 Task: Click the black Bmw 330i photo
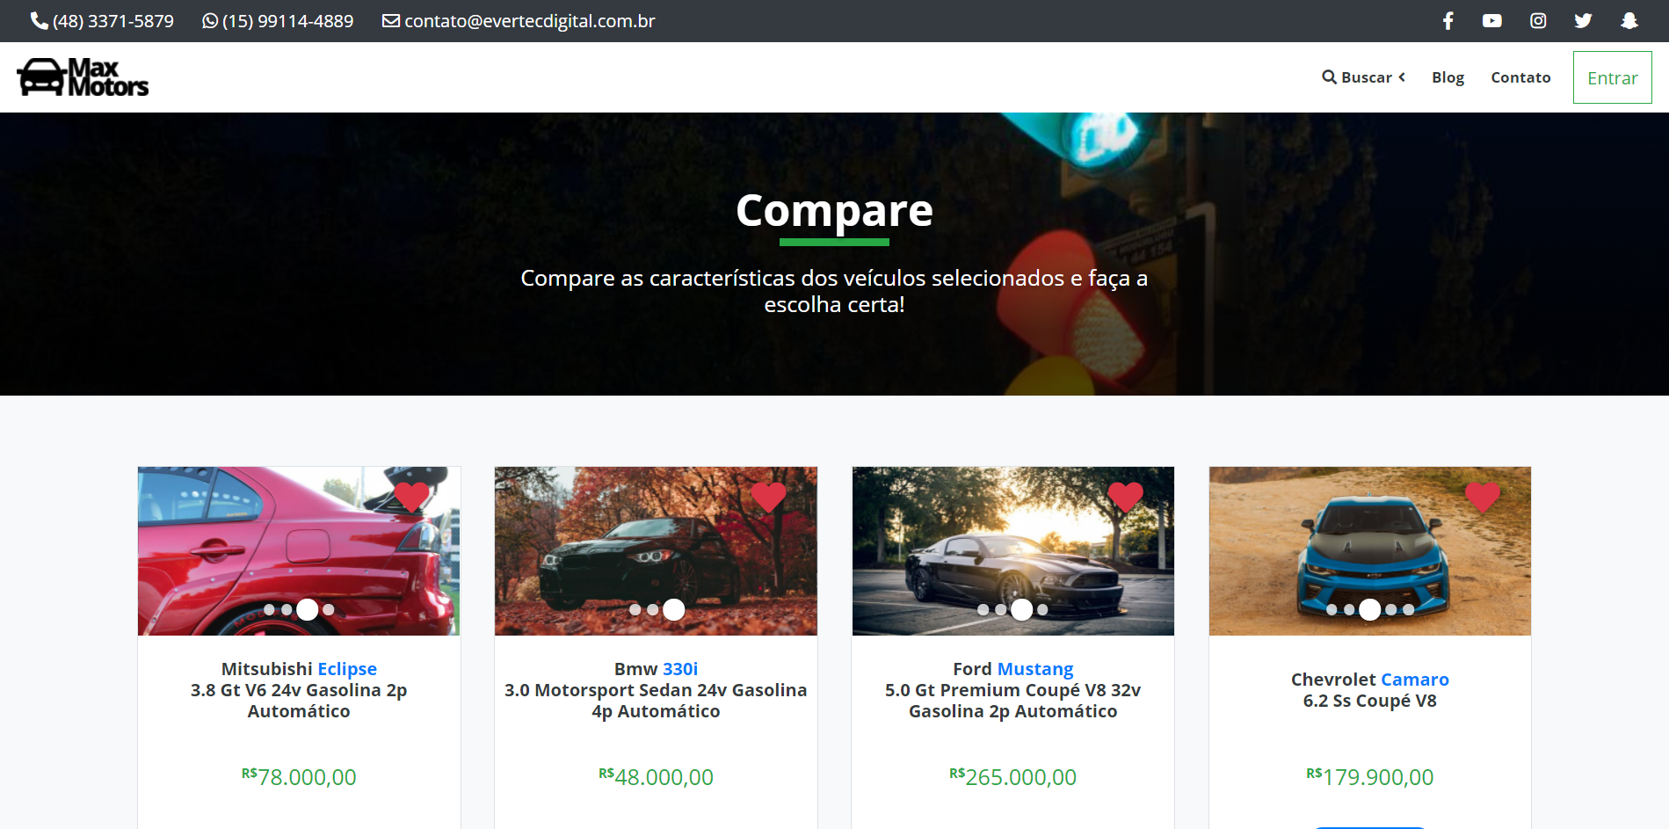click(656, 551)
